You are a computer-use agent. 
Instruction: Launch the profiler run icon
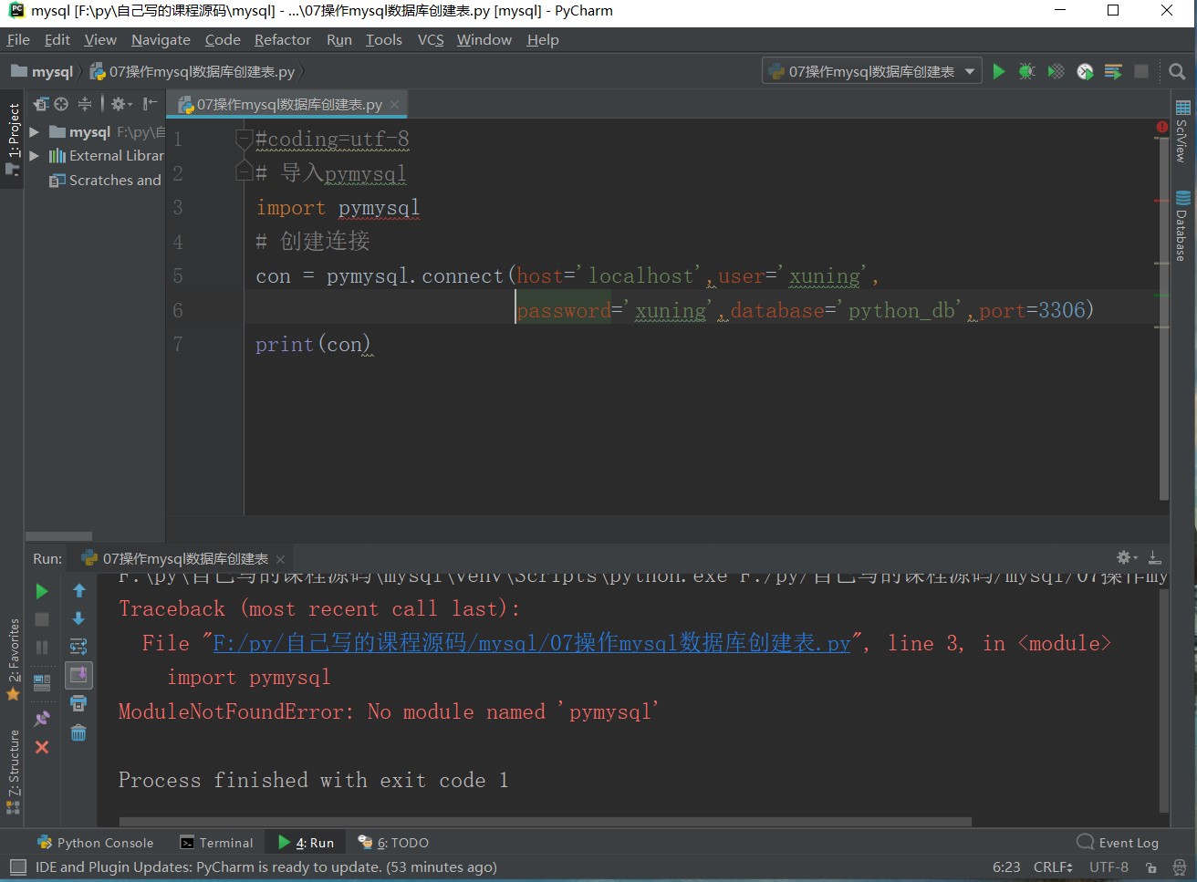1085,71
